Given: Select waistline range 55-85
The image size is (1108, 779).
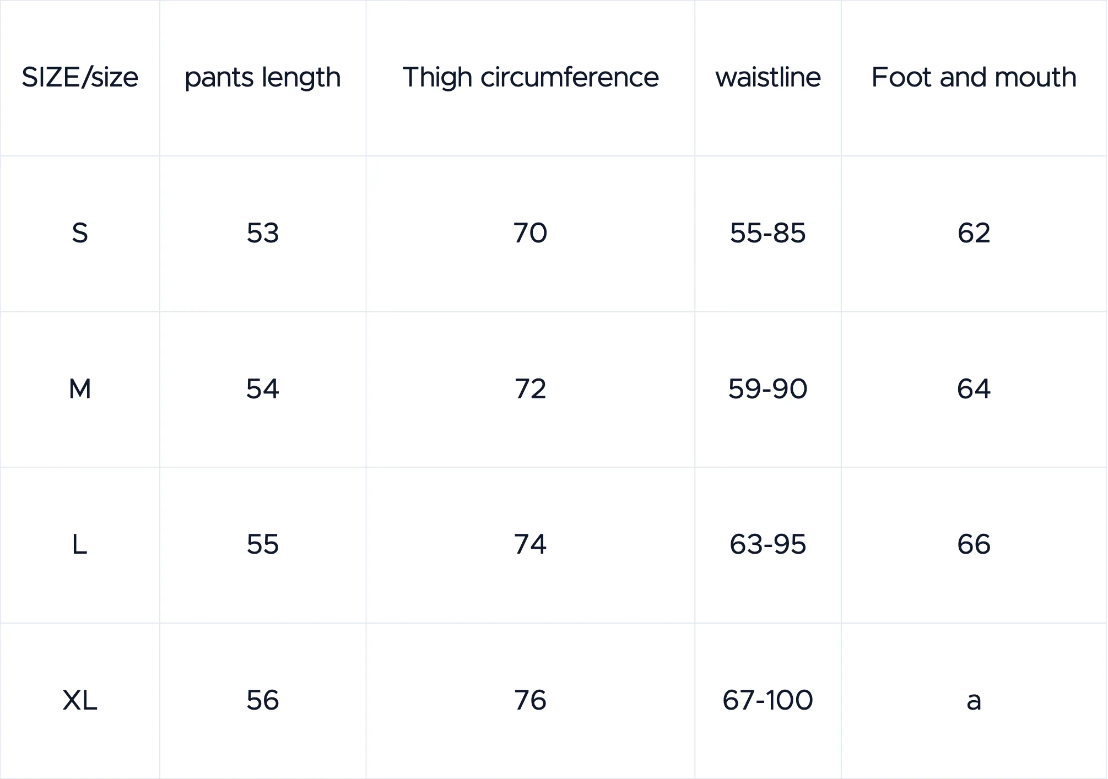Looking at the screenshot, I should pyautogui.click(x=768, y=233).
